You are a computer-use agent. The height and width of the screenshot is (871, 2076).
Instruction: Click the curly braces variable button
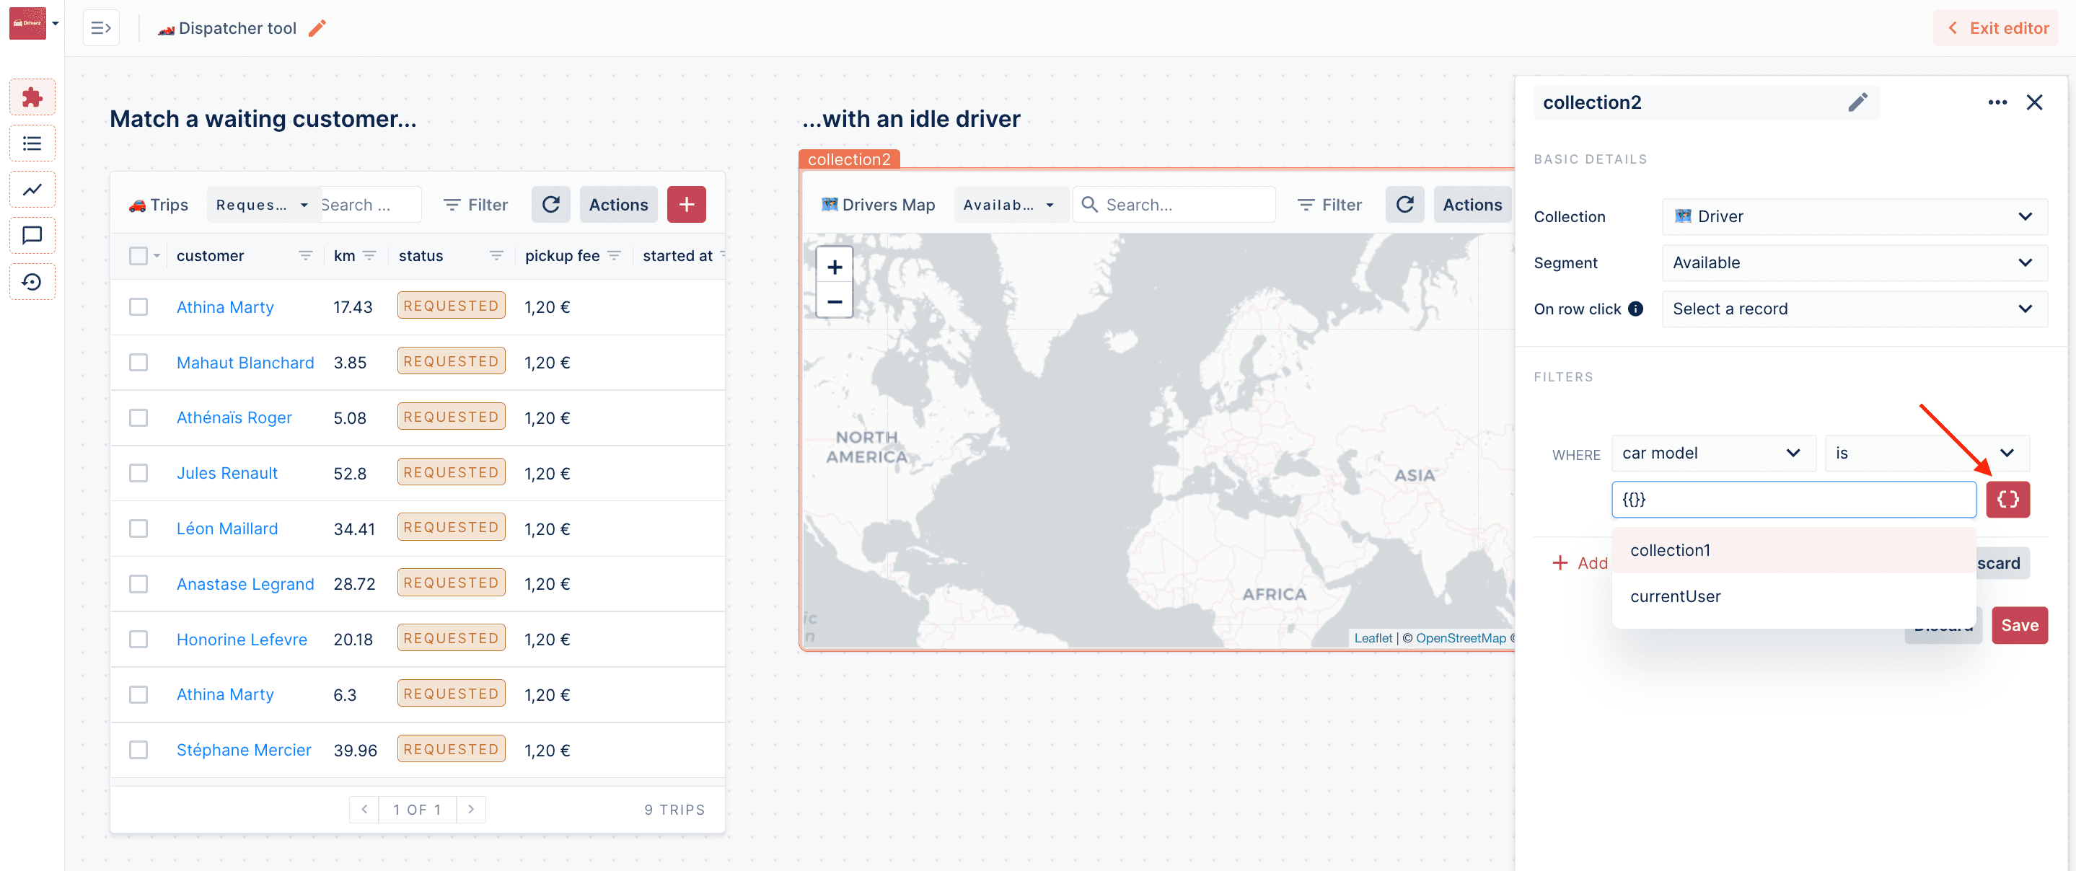(2007, 500)
